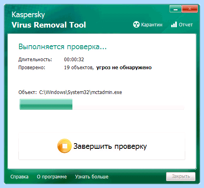Open the Карантин quarantine section
204x188 pixels.
coord(148,25)
